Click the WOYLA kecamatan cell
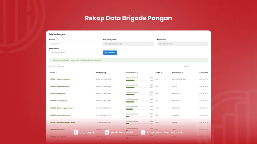 [x=175, y=122]
